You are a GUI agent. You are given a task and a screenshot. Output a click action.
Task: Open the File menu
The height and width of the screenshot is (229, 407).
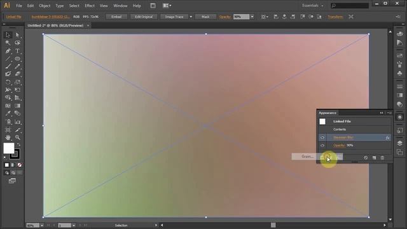19,6
